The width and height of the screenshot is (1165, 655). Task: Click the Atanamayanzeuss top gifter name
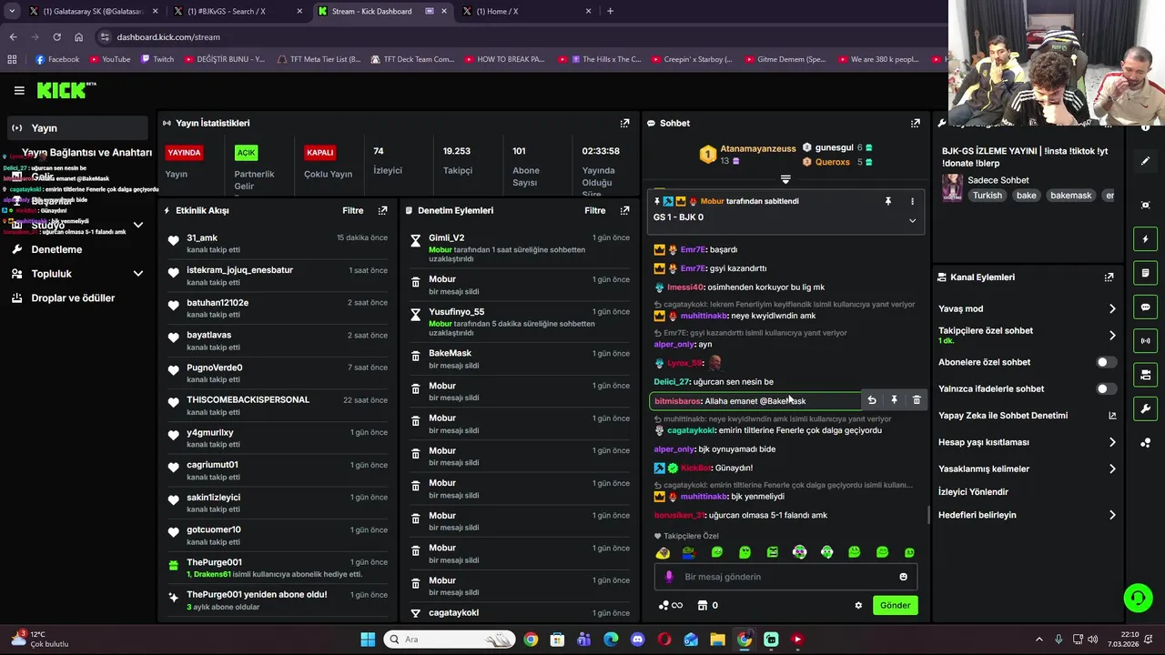coord(757,148)
